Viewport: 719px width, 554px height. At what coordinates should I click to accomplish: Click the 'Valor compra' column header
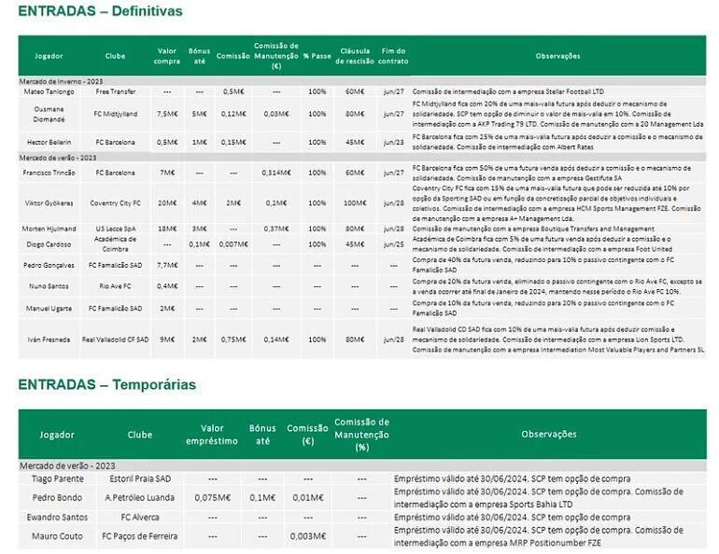167,55
